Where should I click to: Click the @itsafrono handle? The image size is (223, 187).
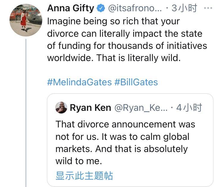(134, 9)
